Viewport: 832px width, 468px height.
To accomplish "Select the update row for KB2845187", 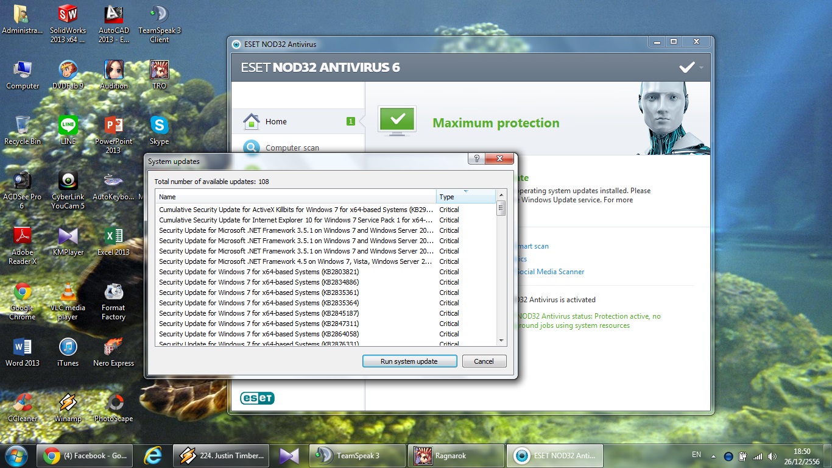I will click(326, 313).
